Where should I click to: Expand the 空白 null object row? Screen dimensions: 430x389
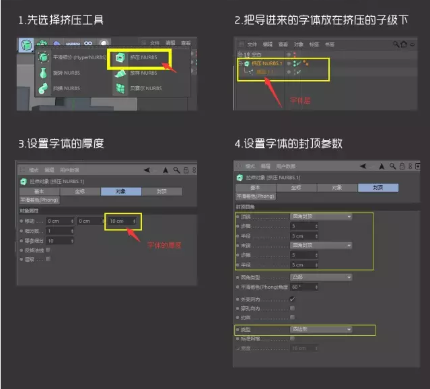[x=240, y=55]
